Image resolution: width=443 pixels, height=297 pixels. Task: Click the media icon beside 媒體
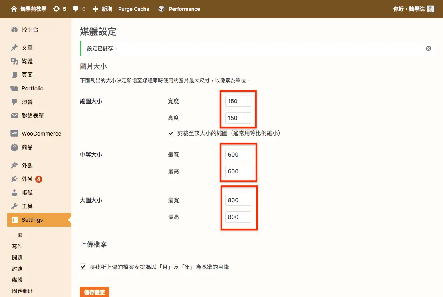(x=14, y=61)
